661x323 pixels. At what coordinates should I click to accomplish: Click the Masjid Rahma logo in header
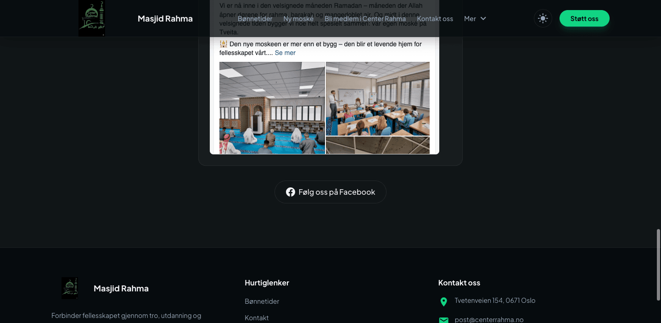click(92, 18)
